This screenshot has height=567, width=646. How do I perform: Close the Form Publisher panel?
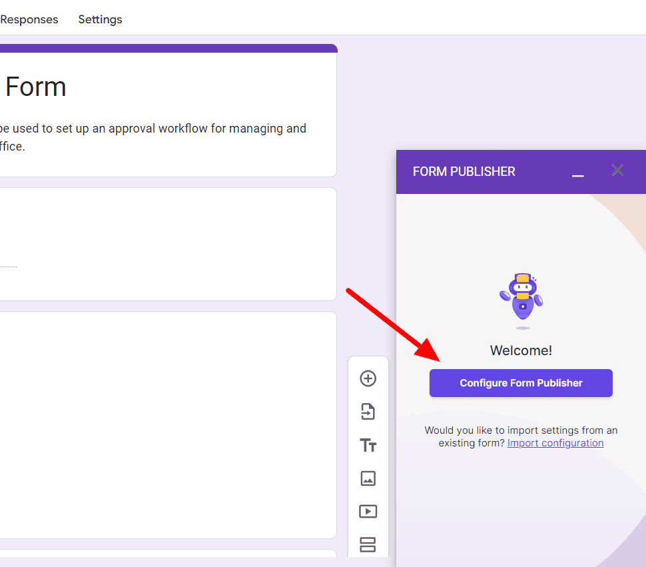(617, 170)
